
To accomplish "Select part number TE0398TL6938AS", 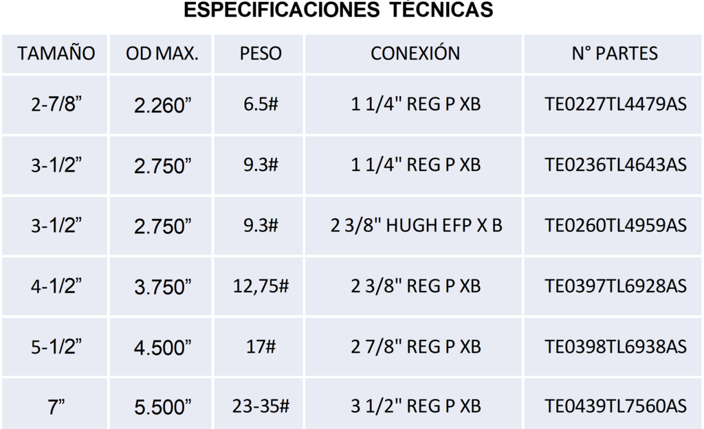I will [615, 346].
